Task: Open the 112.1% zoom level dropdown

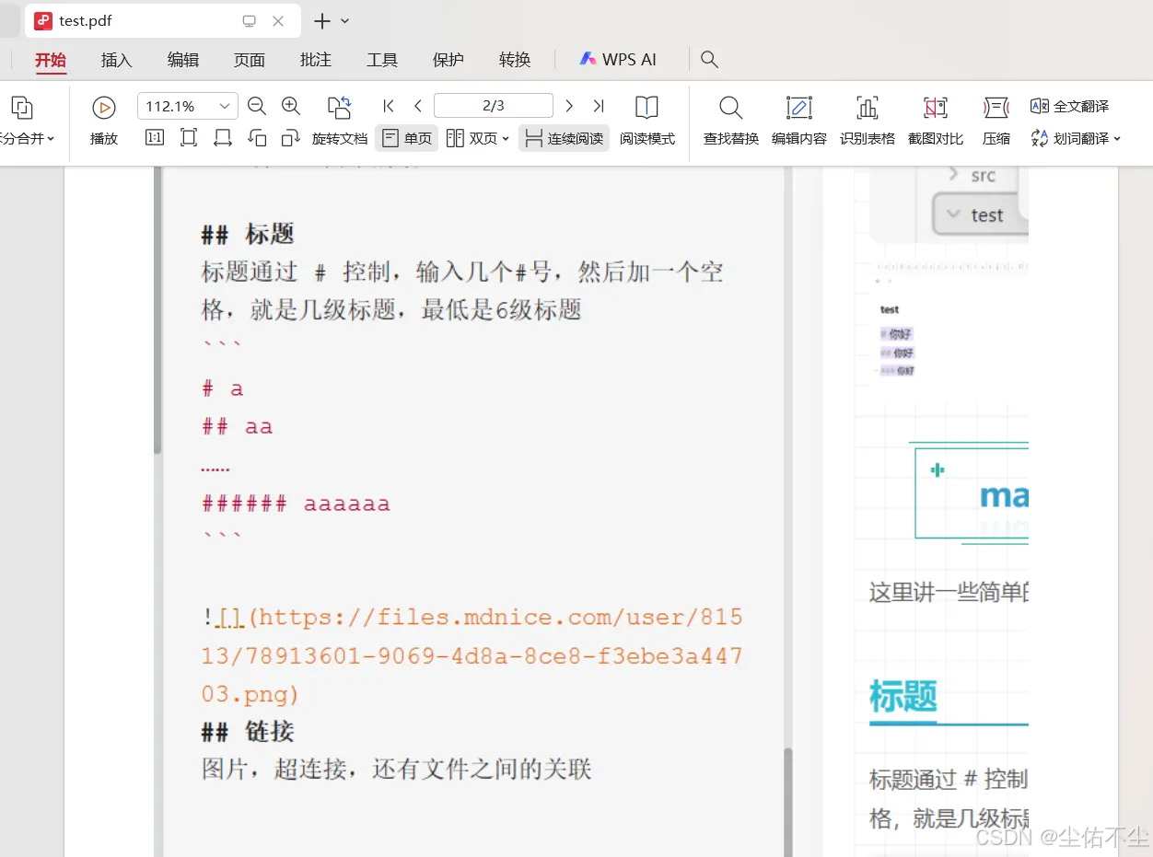Action: click(225, 106)
